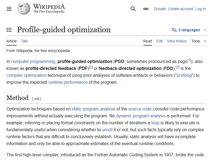Follow citation reference number 2
The height and width of the screenshot is (160, 213).
[91, 67]
